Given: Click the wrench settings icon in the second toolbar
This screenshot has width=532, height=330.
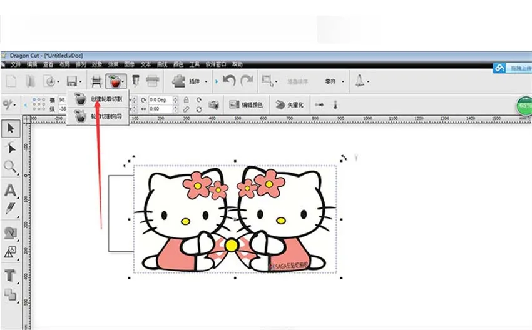Looking at the screenshot, I should tap(7, 105).
